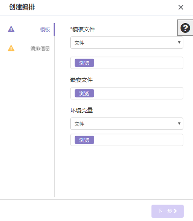Viewport: 193px width, 221px height.
Task: Open the help question mark icon
Action: (x=185, y=28)
